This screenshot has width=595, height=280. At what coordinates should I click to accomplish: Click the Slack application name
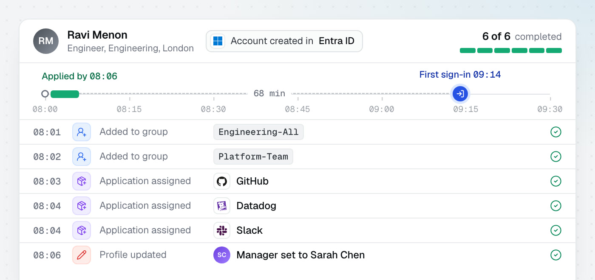pos(249,230)
